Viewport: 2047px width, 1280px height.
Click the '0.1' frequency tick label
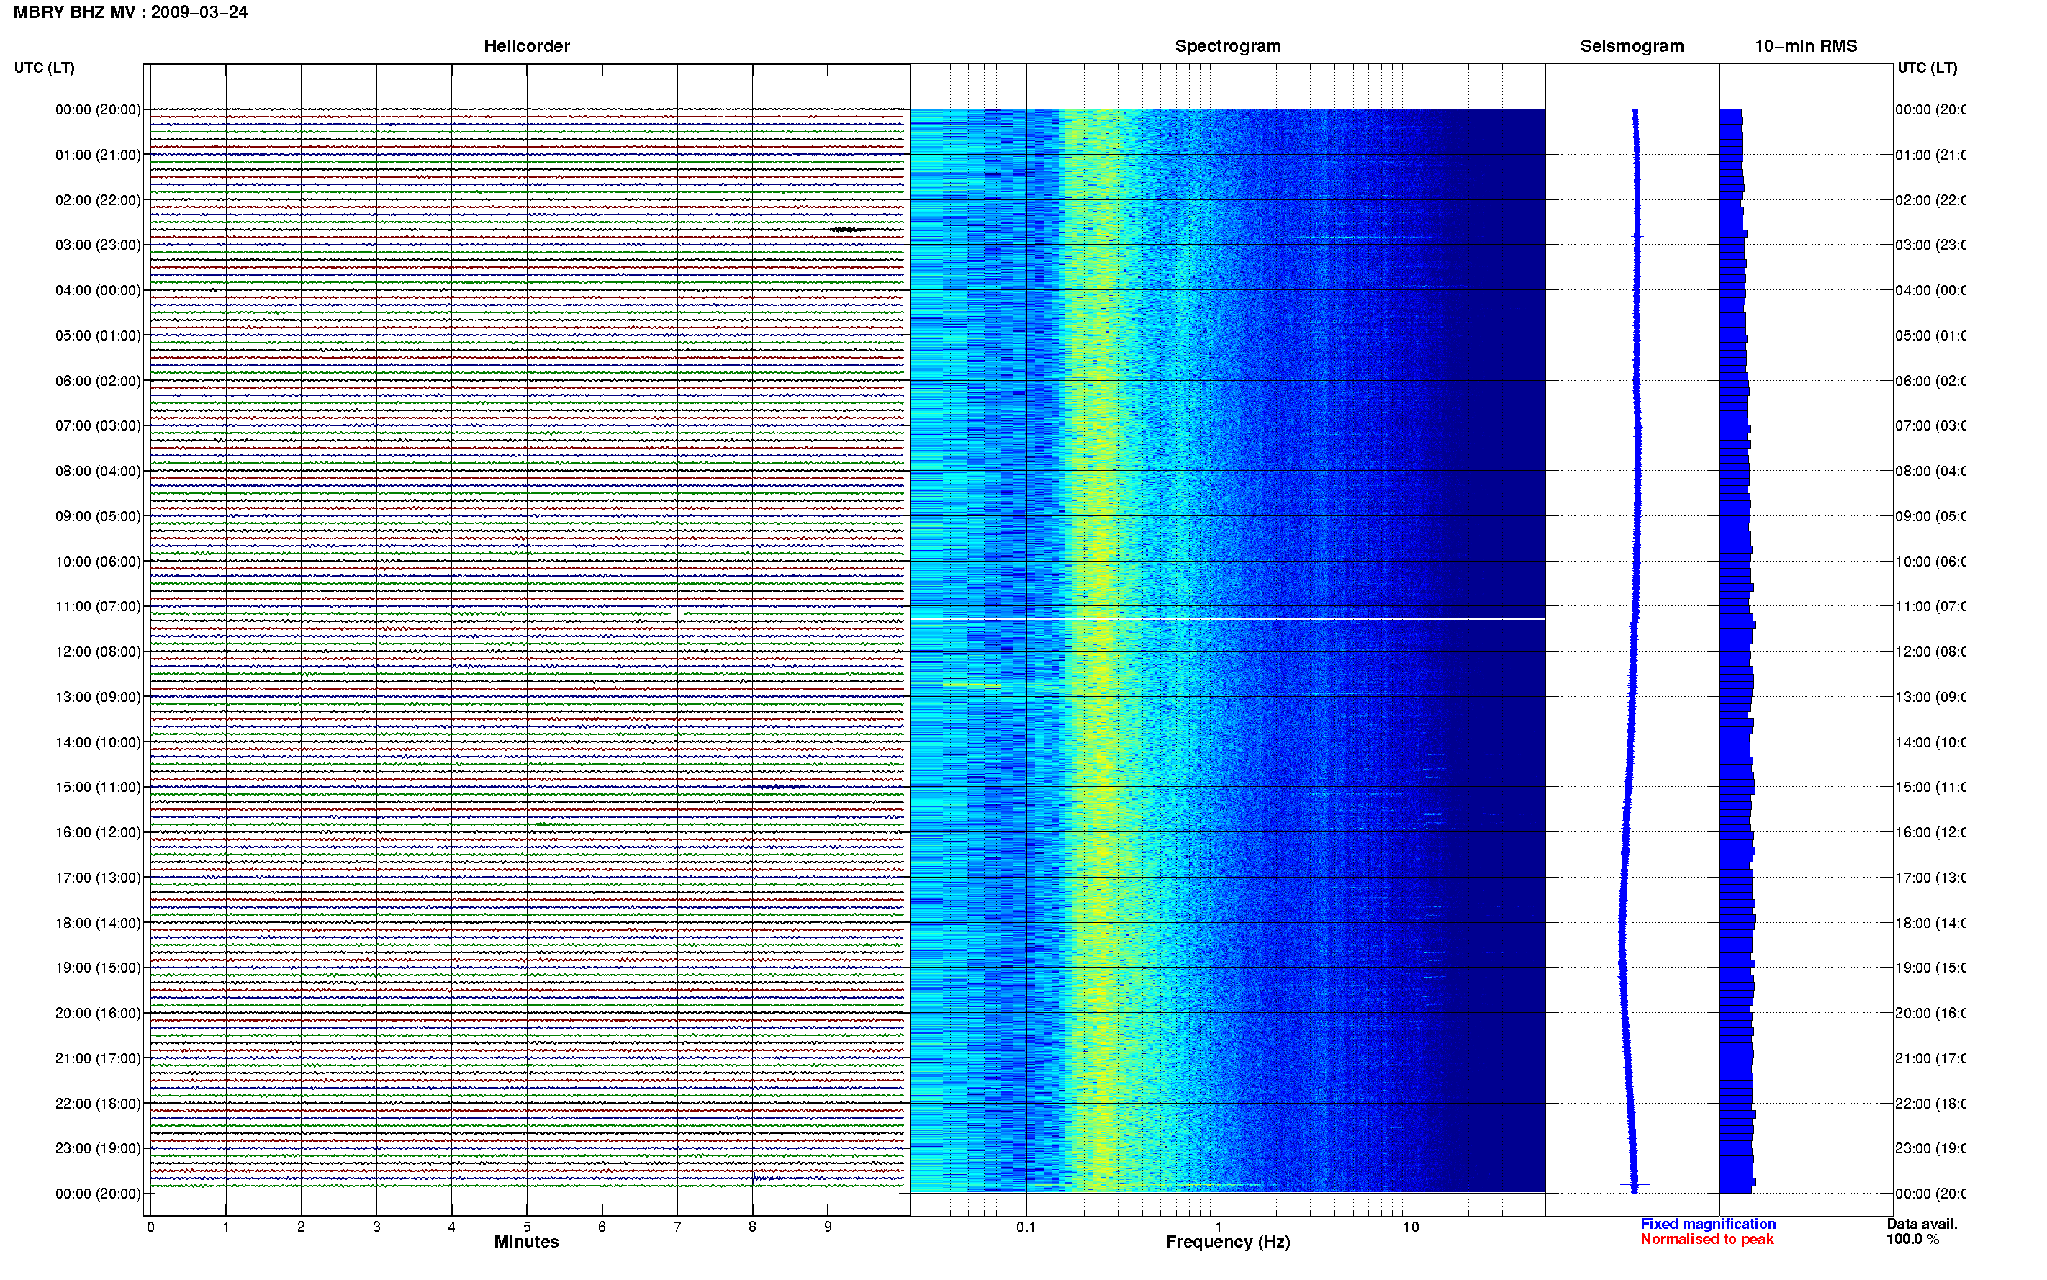tap(1026, 1227)
